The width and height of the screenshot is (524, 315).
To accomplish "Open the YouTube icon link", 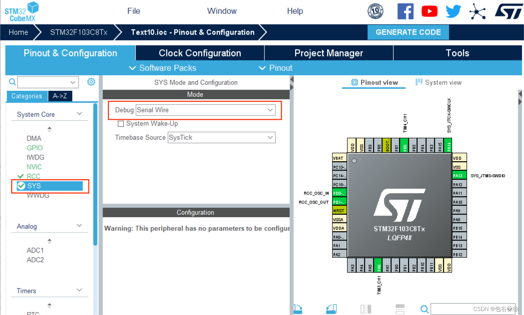I will point(429,11).
